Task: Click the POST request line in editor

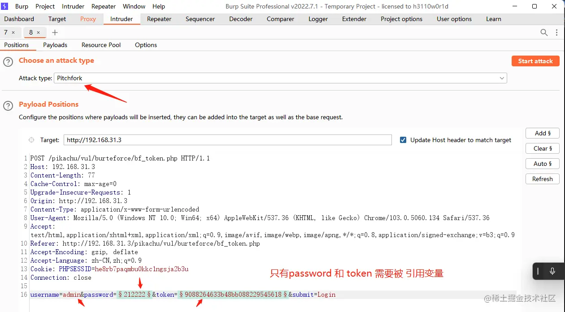Action: click(x=120, y=158)
